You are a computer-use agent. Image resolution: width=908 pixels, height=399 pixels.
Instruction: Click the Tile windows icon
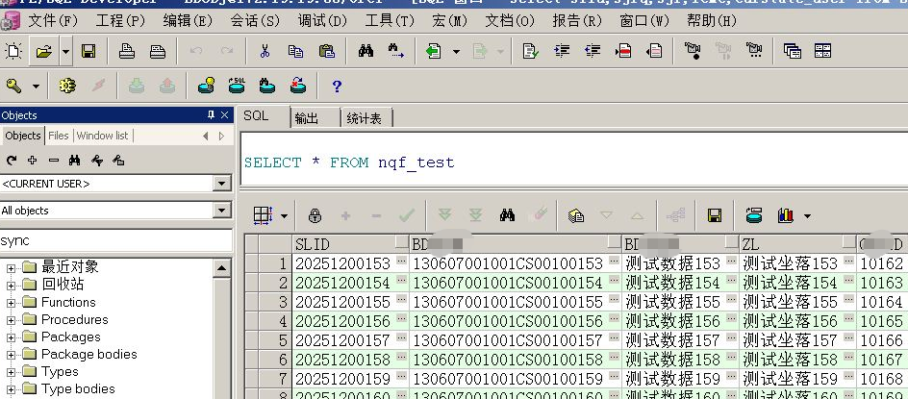point(823,51)
